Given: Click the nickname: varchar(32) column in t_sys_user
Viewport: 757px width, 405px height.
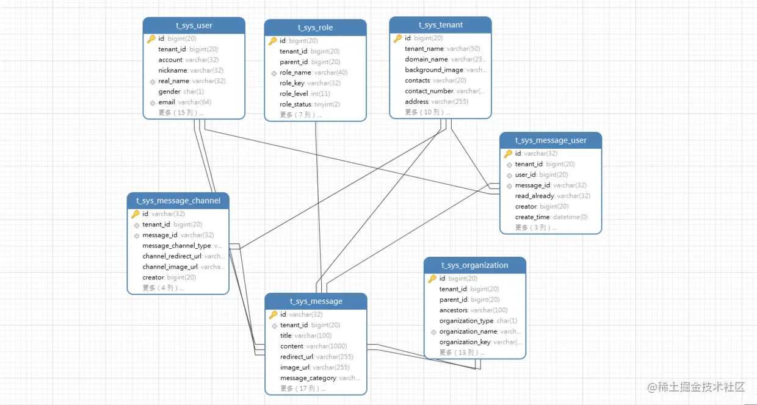Looking at the screenshot, I should (x=190, y=71).
